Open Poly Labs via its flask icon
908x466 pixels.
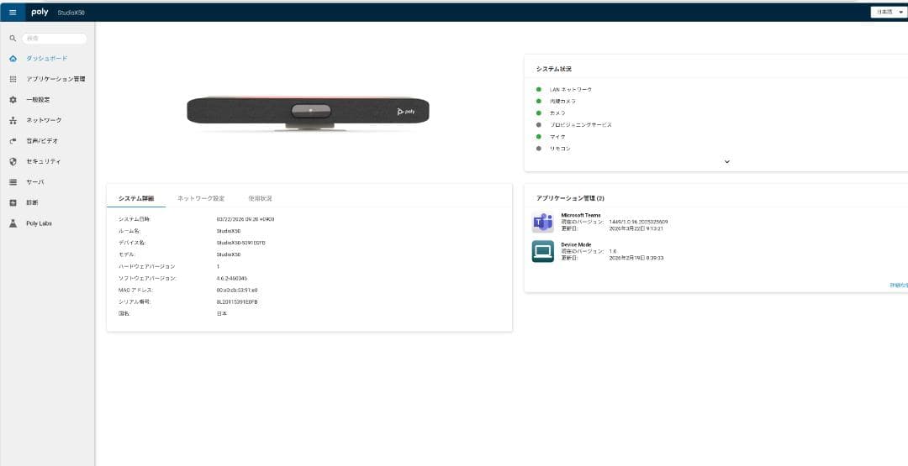pyautogui.click(x=13, y=223)
